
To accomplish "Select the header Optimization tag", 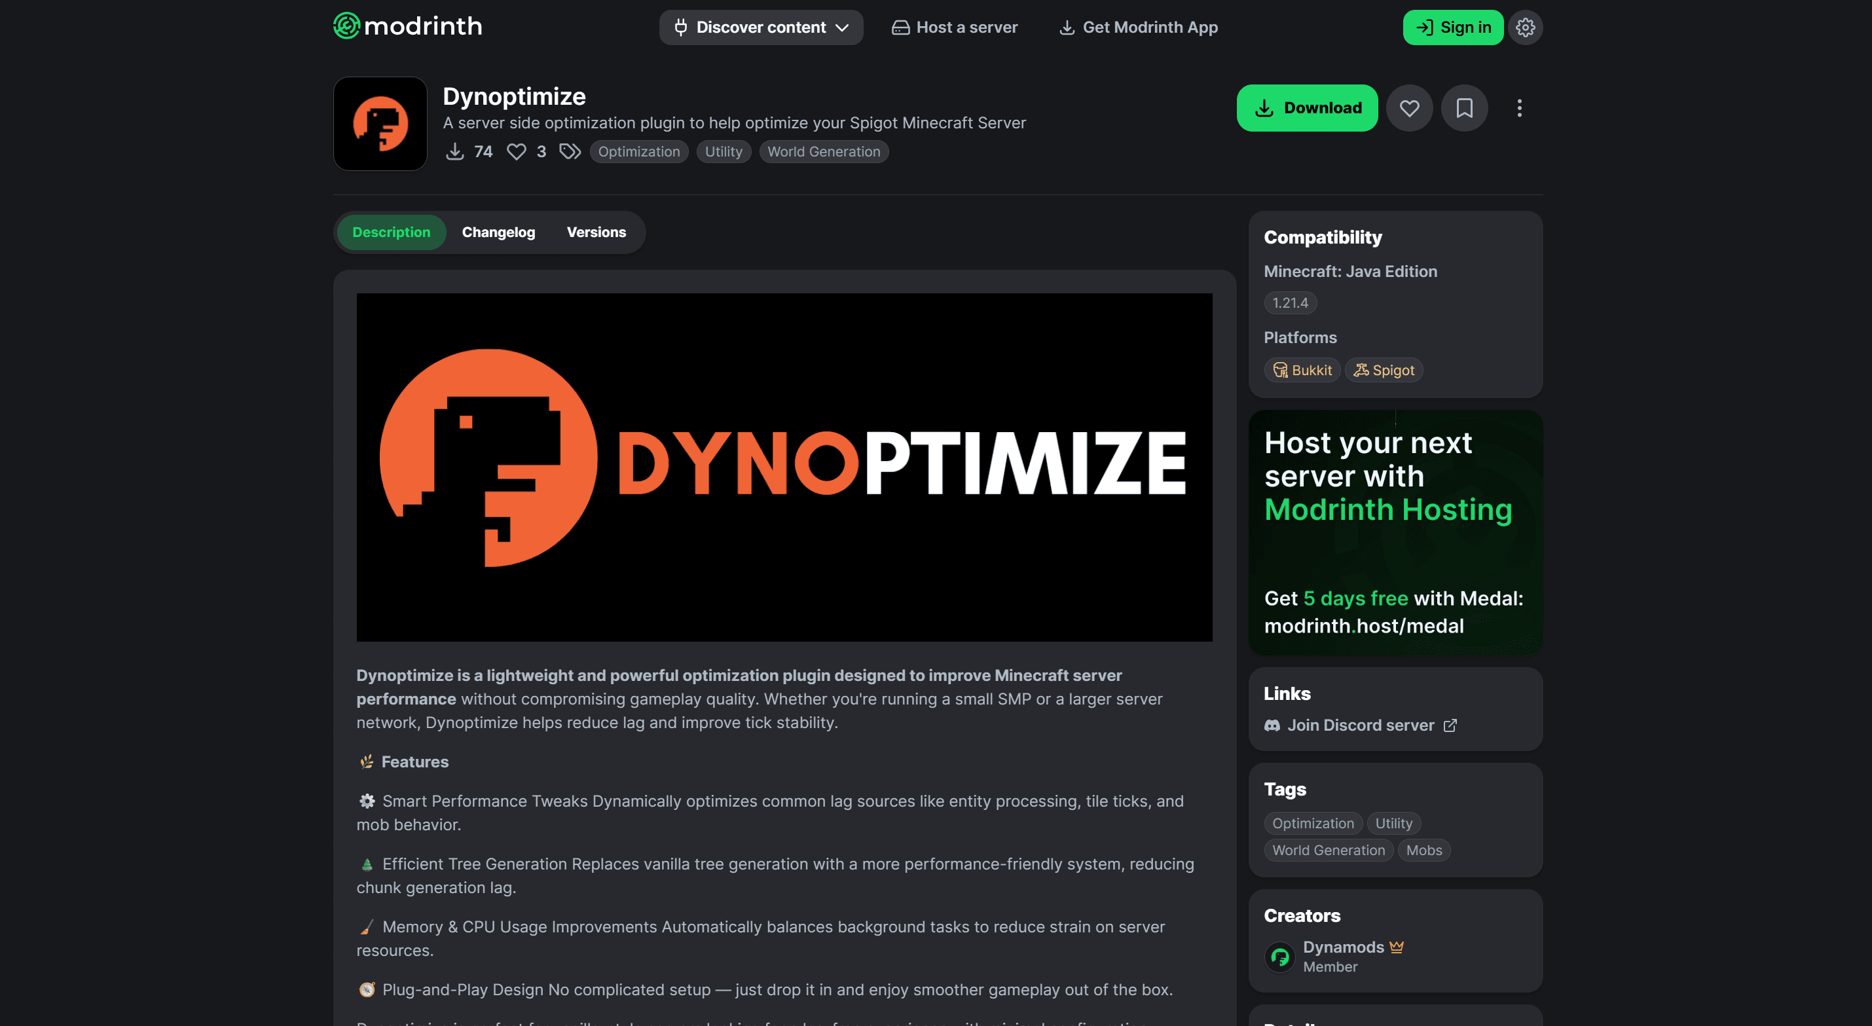I will click(639, 151).
